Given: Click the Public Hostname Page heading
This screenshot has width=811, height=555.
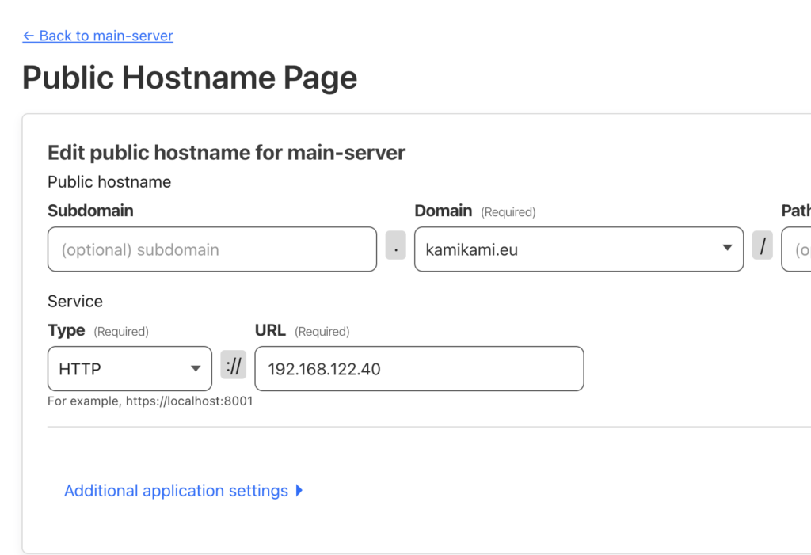Looking at the screenshot, I should click(190, 78).
